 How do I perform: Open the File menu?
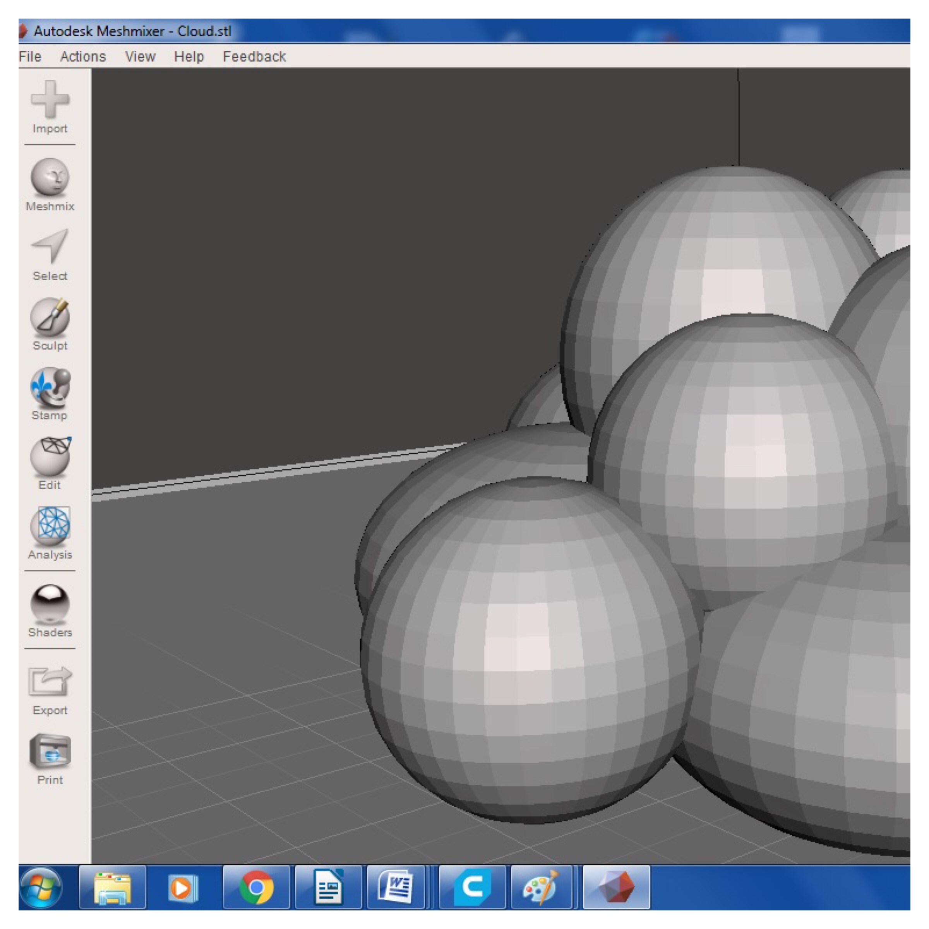coord(30,57)
